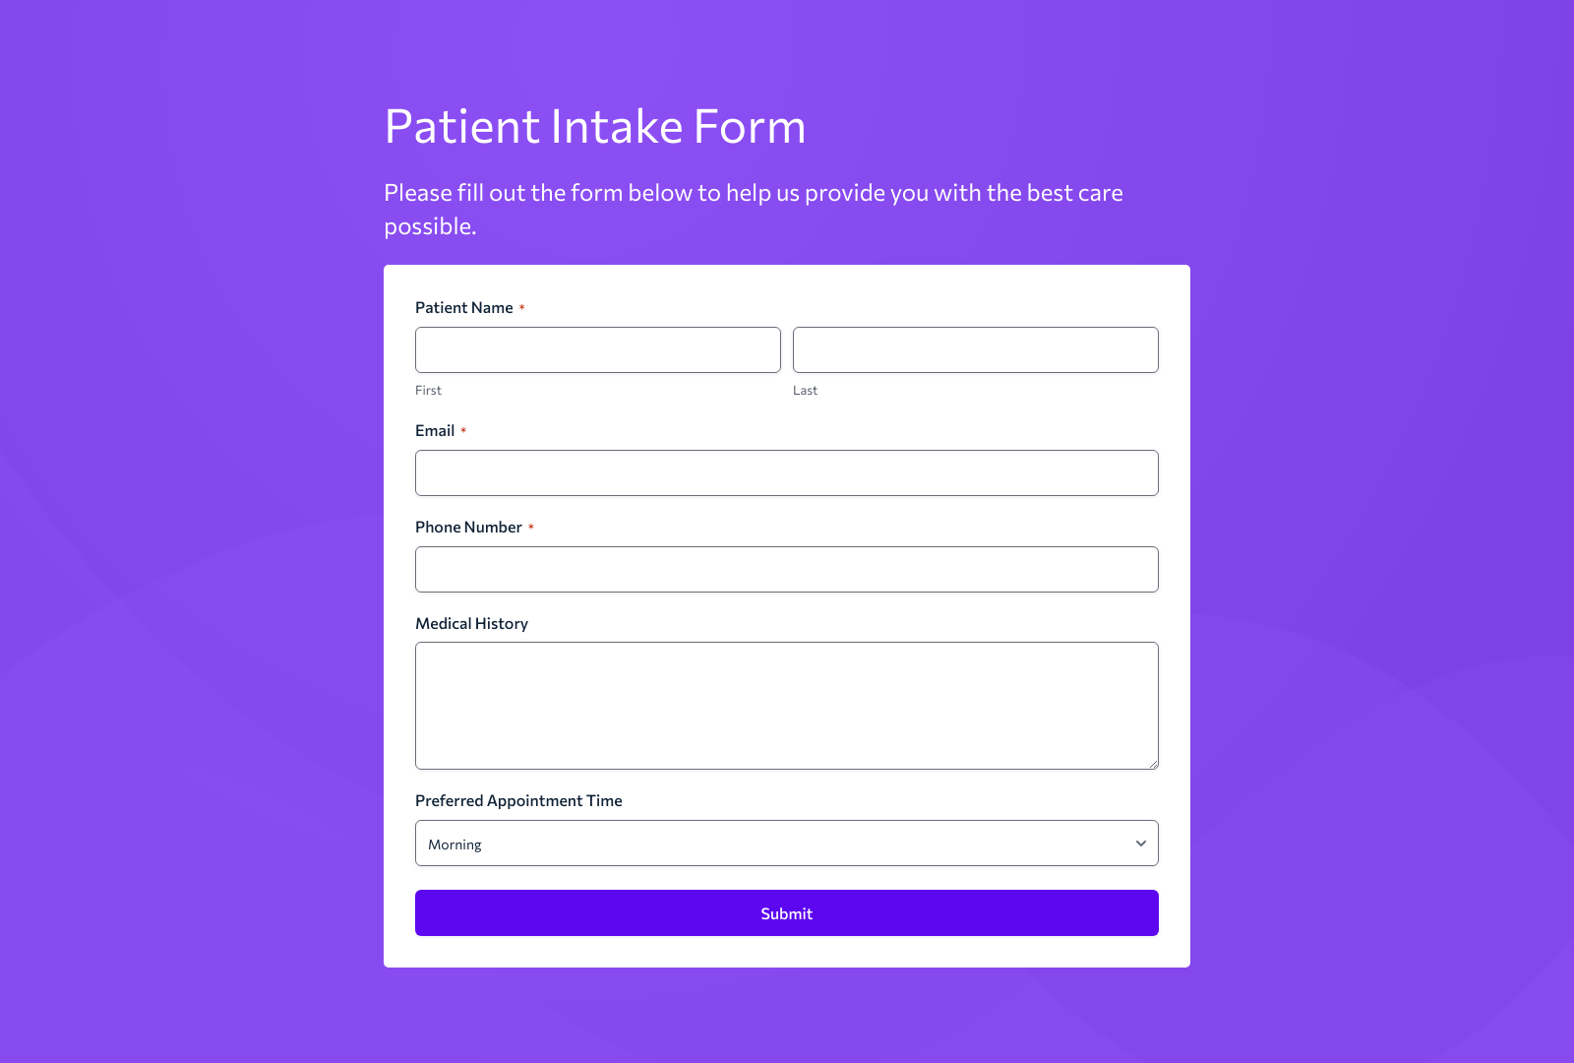Click the Preferred Appointment Time label
This screenshot has height=1063, width=1574.
tap(518, 800)
